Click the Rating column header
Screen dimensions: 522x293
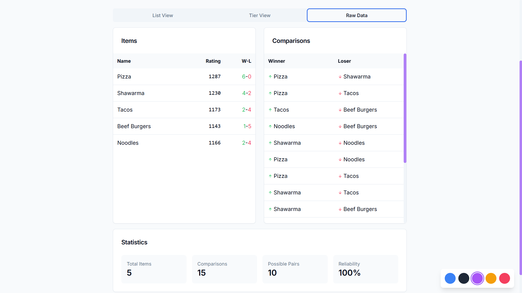coord(213,61)
